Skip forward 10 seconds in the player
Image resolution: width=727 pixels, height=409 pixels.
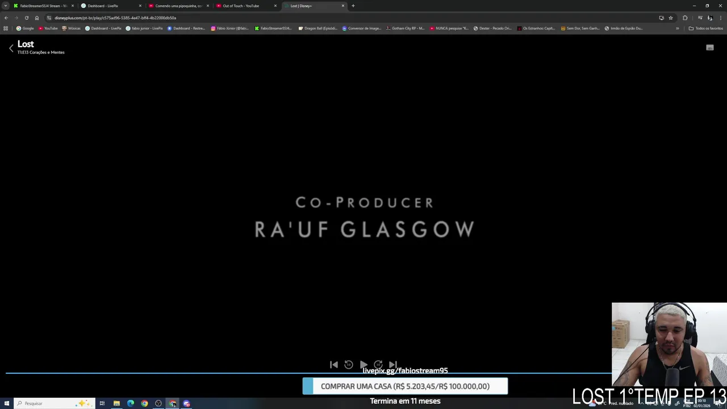point(378,365)
